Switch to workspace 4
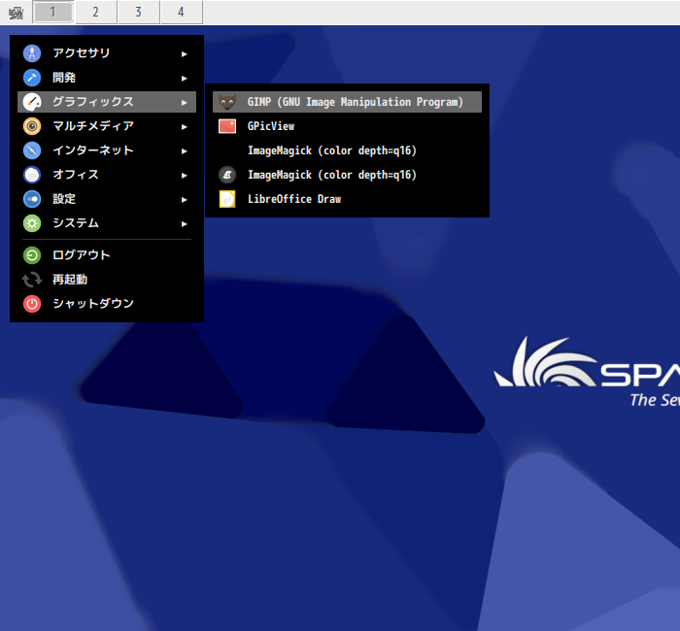Viewport: 680px width, 631px height. pyautogui.click(x=182, y=12)
